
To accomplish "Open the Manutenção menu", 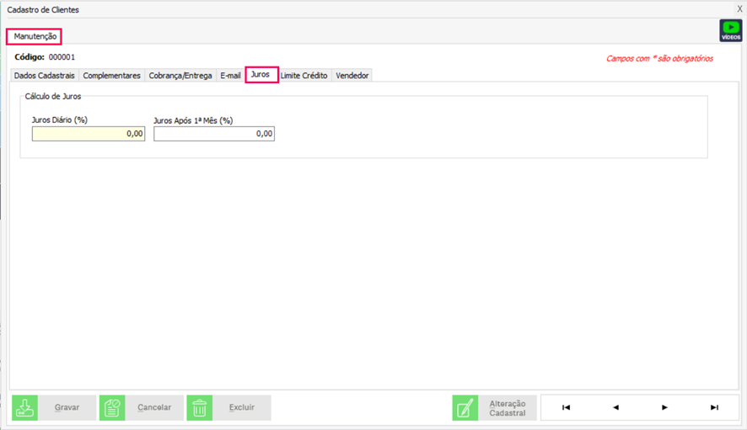I will click(x=35, y=36).
